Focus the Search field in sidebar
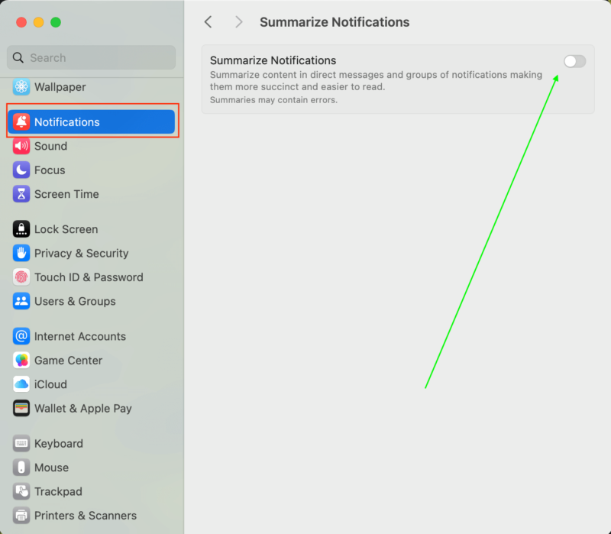 coord(91,58)
